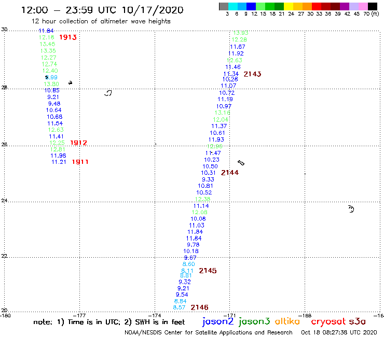384x337 pixels.
Task: Click the 22 latitude axis label
Action: pos(4,256)
